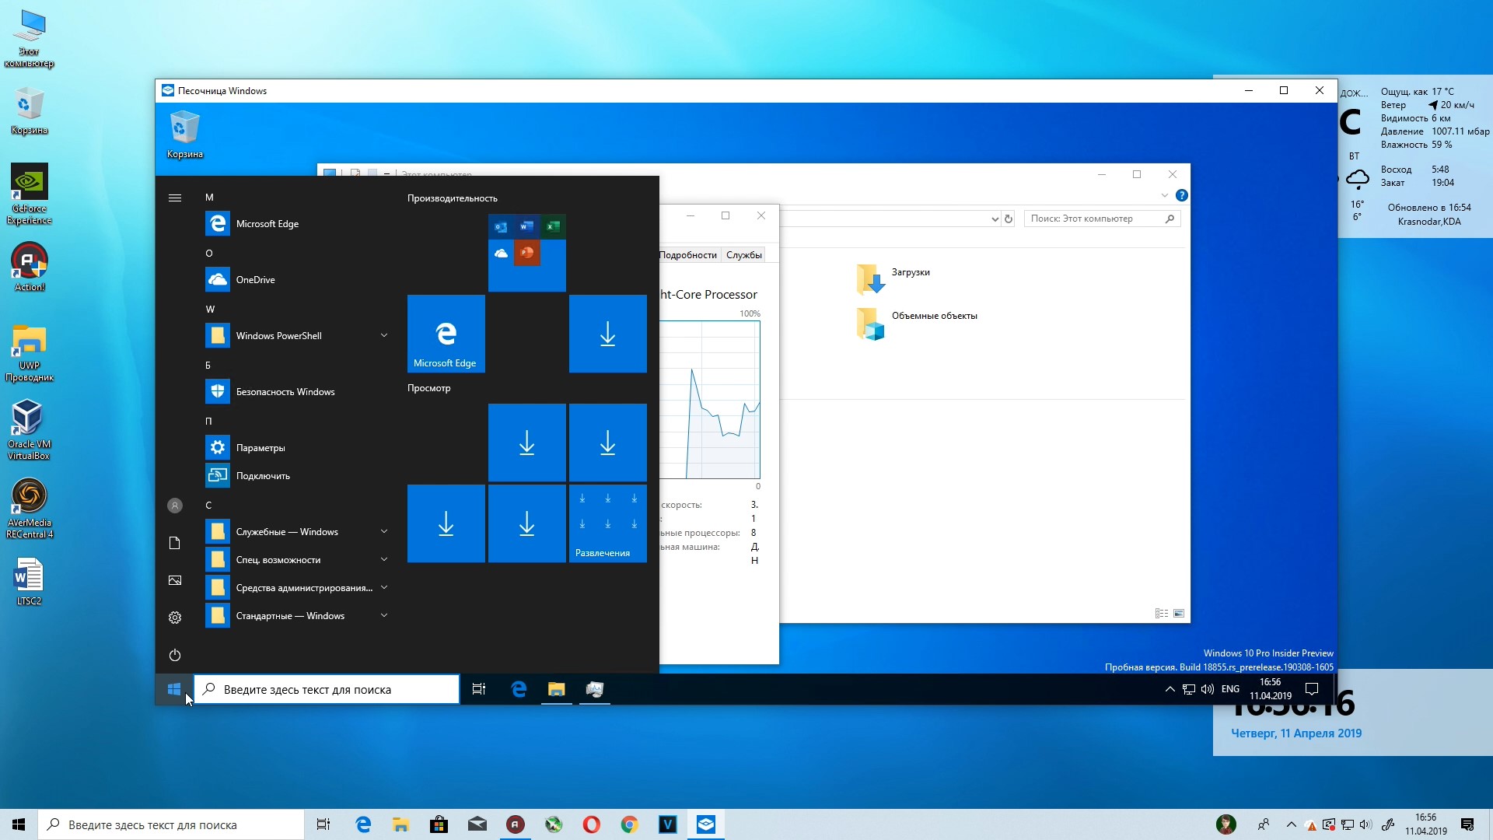This screenshot has width=1493, height=840.
Task: Open Mail app from host taskbar
Action: coord(477,824)
